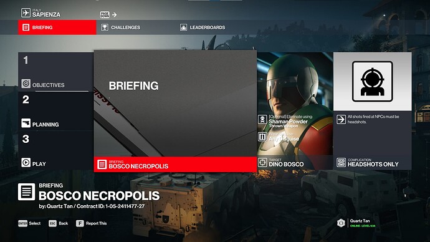Select the Objectives step

tap(55, 72)
